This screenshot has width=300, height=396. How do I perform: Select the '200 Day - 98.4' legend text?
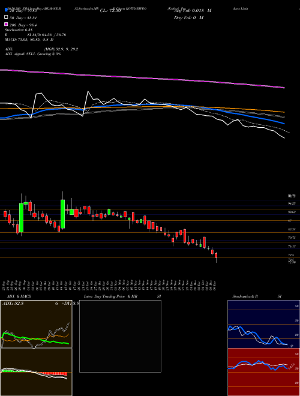click(23, 25)
